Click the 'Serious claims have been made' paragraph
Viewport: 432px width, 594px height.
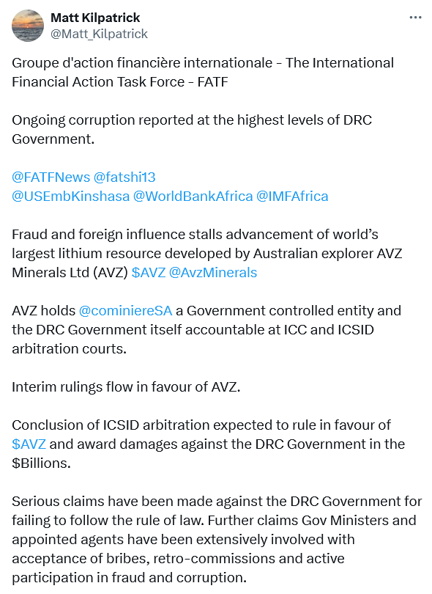tap(217, 540)
